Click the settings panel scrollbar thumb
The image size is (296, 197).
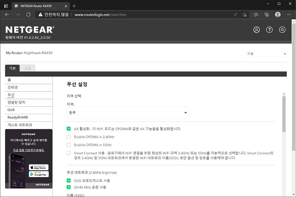(x=284, y=114)
